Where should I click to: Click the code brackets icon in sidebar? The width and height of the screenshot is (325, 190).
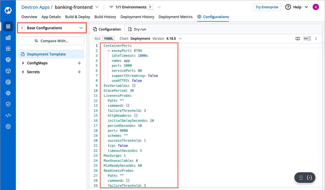8,115
